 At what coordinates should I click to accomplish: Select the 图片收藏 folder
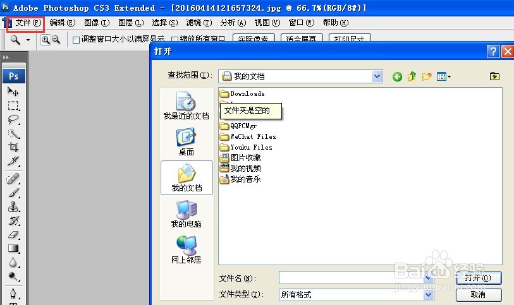(x=241, y=158)
